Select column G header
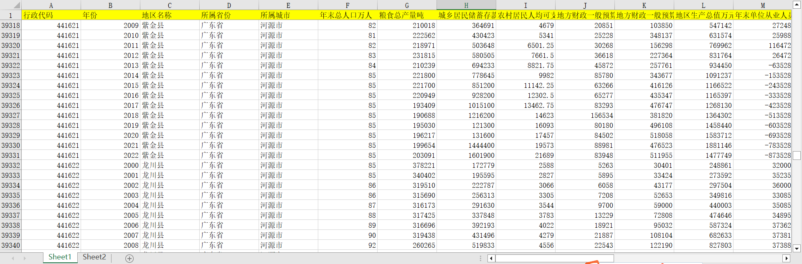This screenshot has height=264, width=802. [407, 5]
